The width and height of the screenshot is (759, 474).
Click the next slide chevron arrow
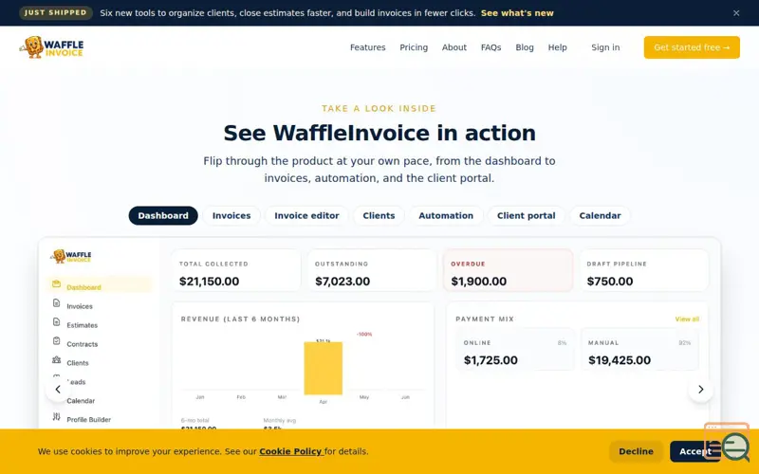700,390
